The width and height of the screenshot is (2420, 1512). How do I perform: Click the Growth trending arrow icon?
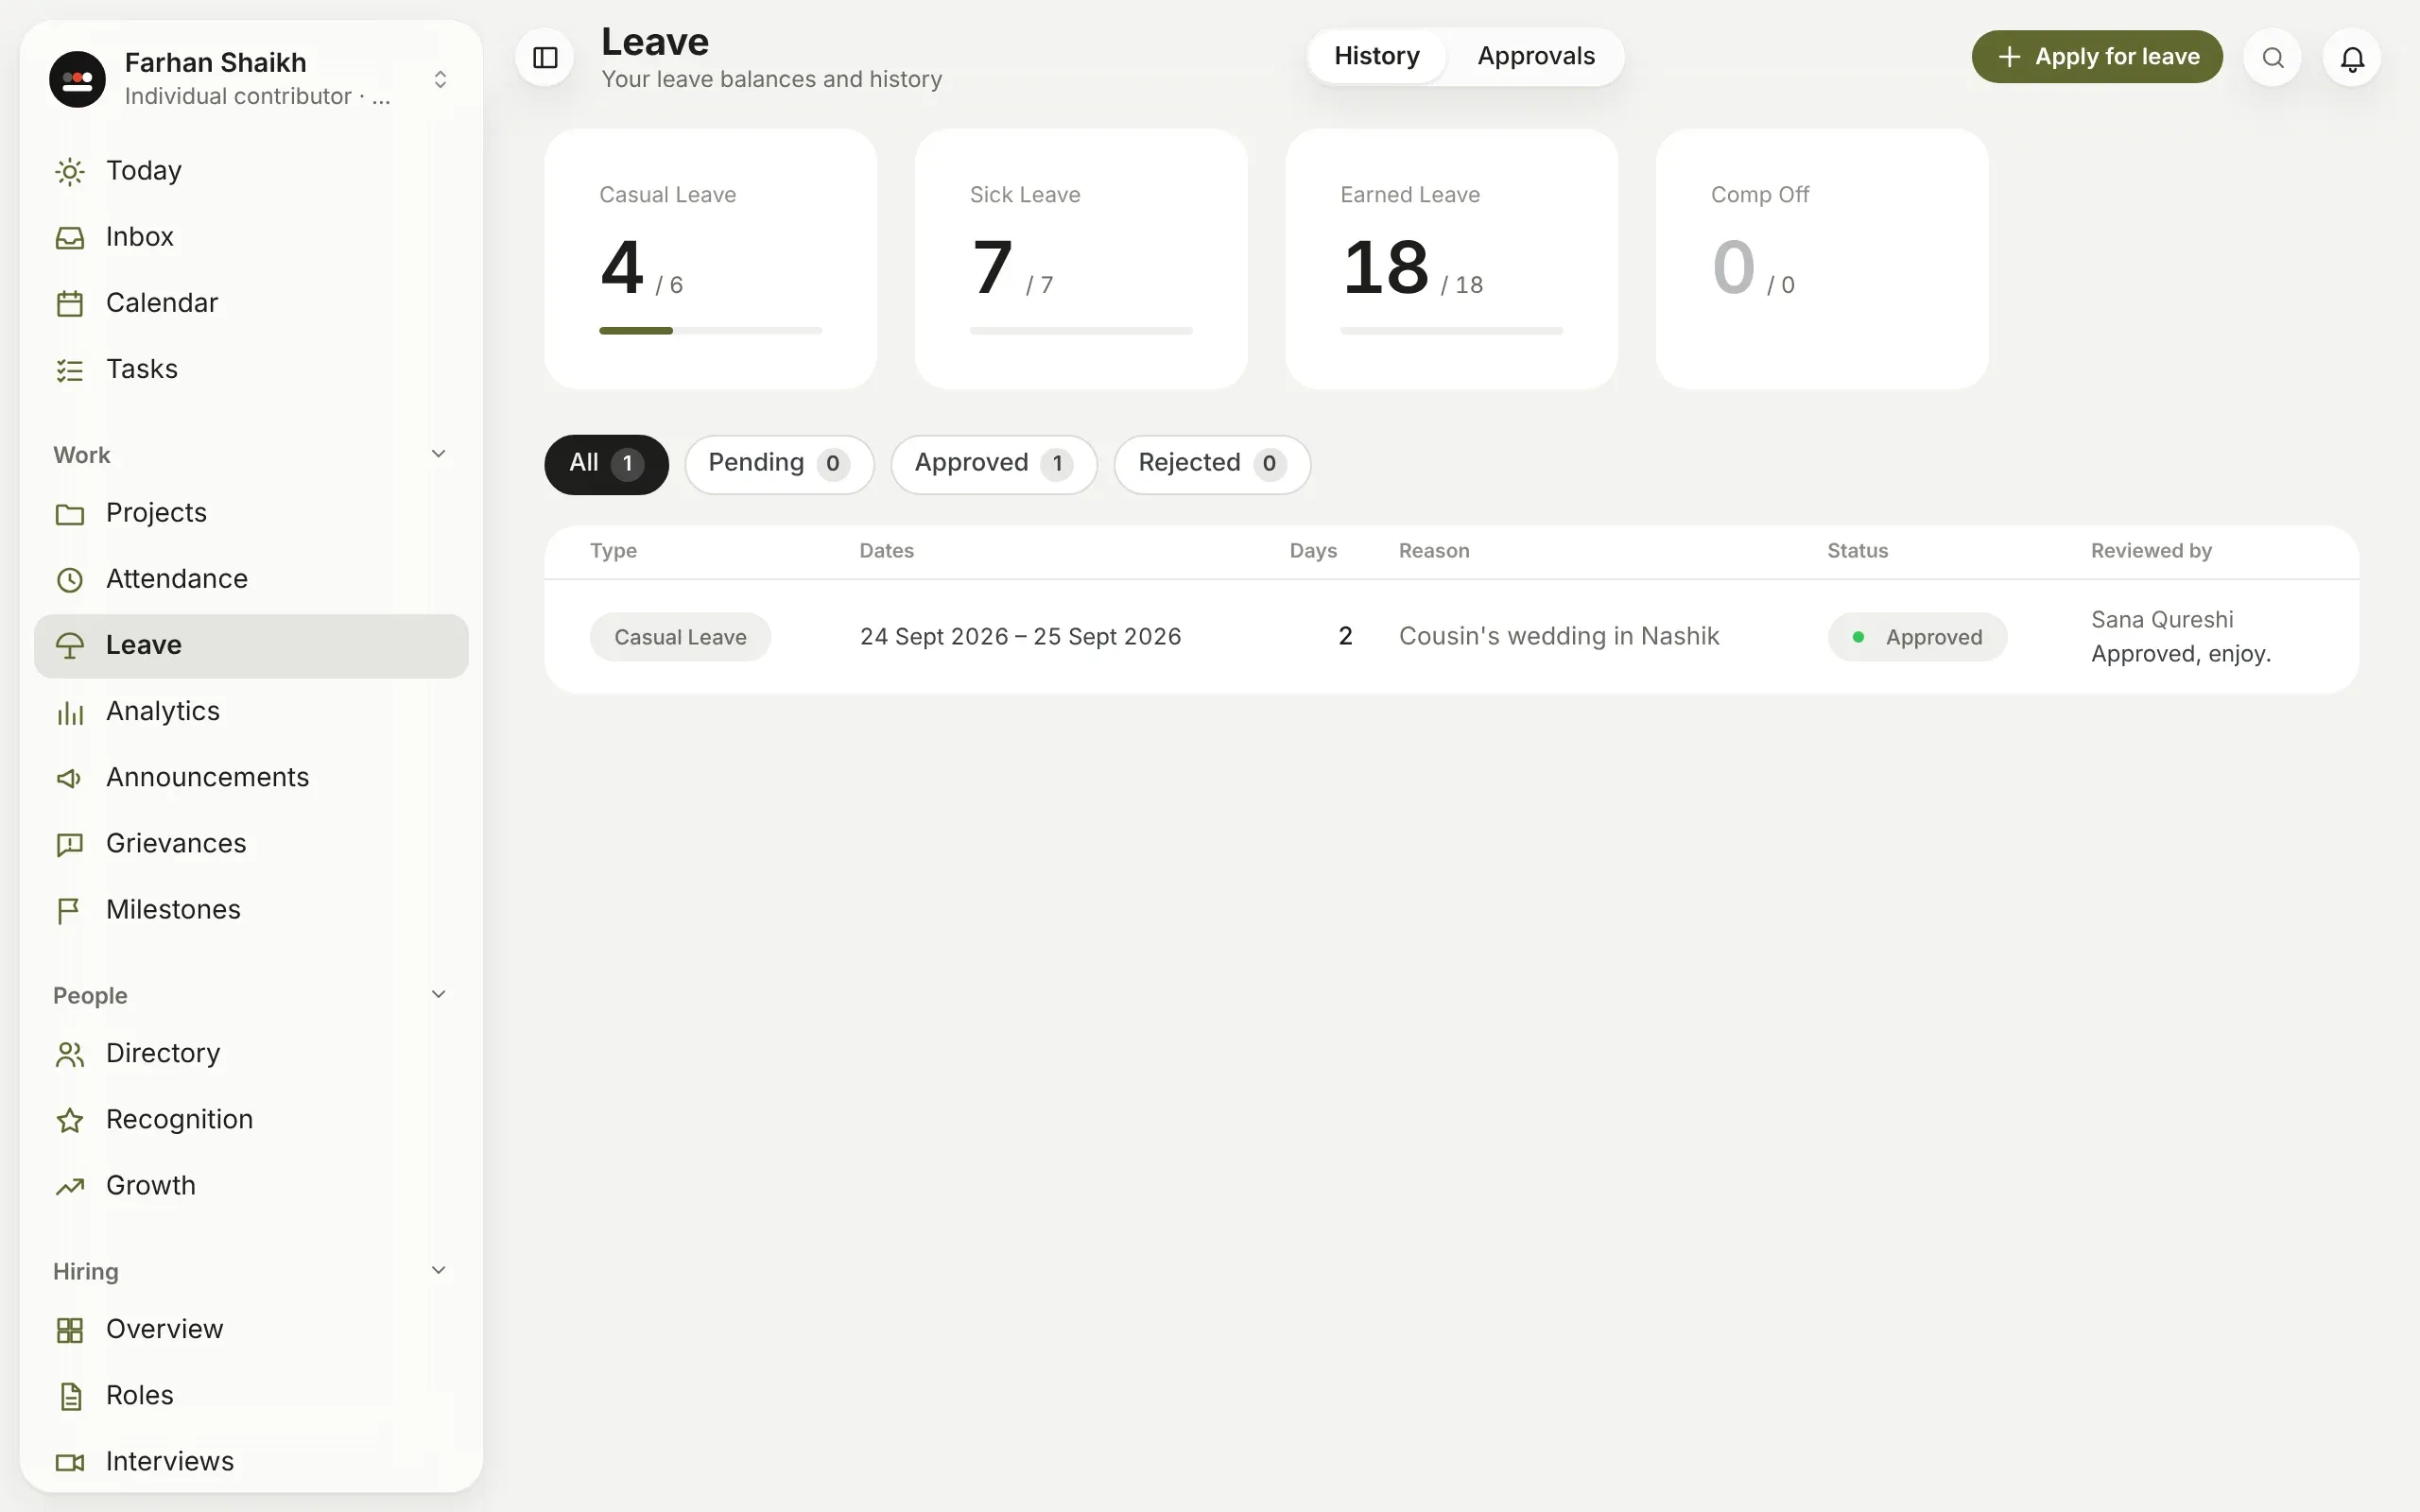(70, 1187)
